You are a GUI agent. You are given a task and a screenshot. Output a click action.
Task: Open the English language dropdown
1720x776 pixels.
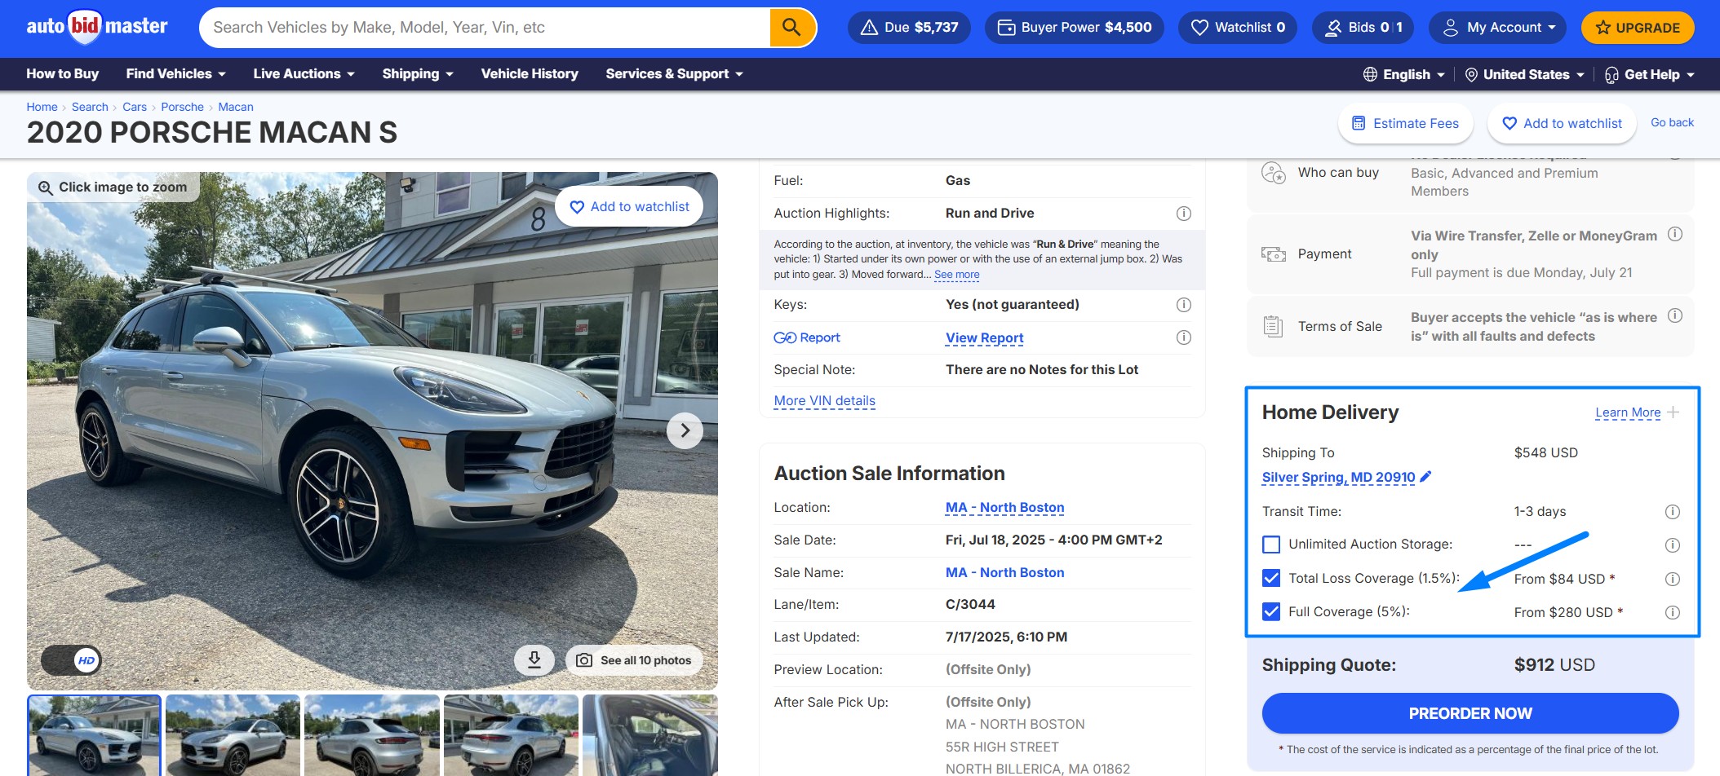point(1404,74)
